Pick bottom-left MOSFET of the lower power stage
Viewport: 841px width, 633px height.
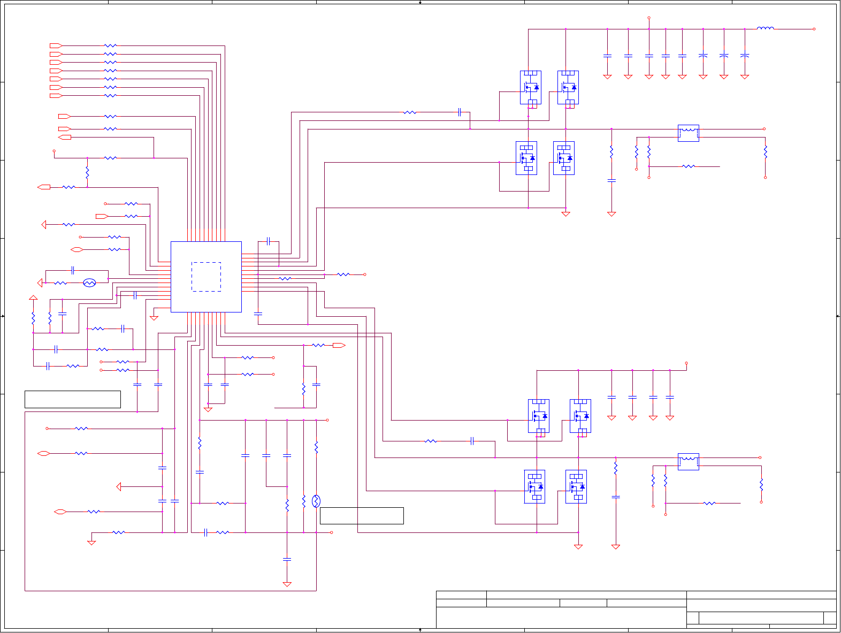tap(534, 486)
